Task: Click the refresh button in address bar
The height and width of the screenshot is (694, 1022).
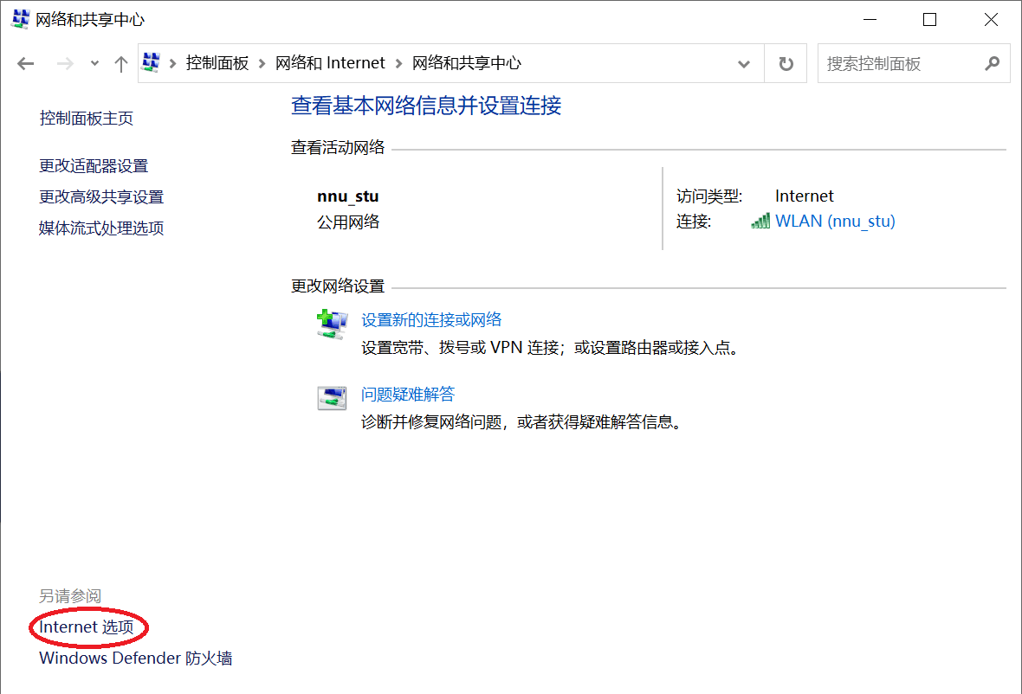Action: click(x=786, y=63)
